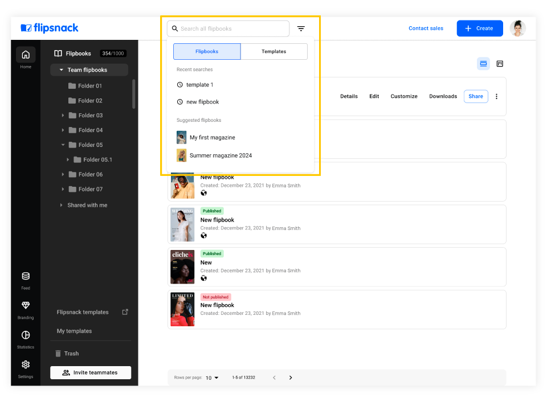Image resolution: width=547 pixels, height=402 pixels.
Task: Select the active list view icon
Action: point(483,64)
